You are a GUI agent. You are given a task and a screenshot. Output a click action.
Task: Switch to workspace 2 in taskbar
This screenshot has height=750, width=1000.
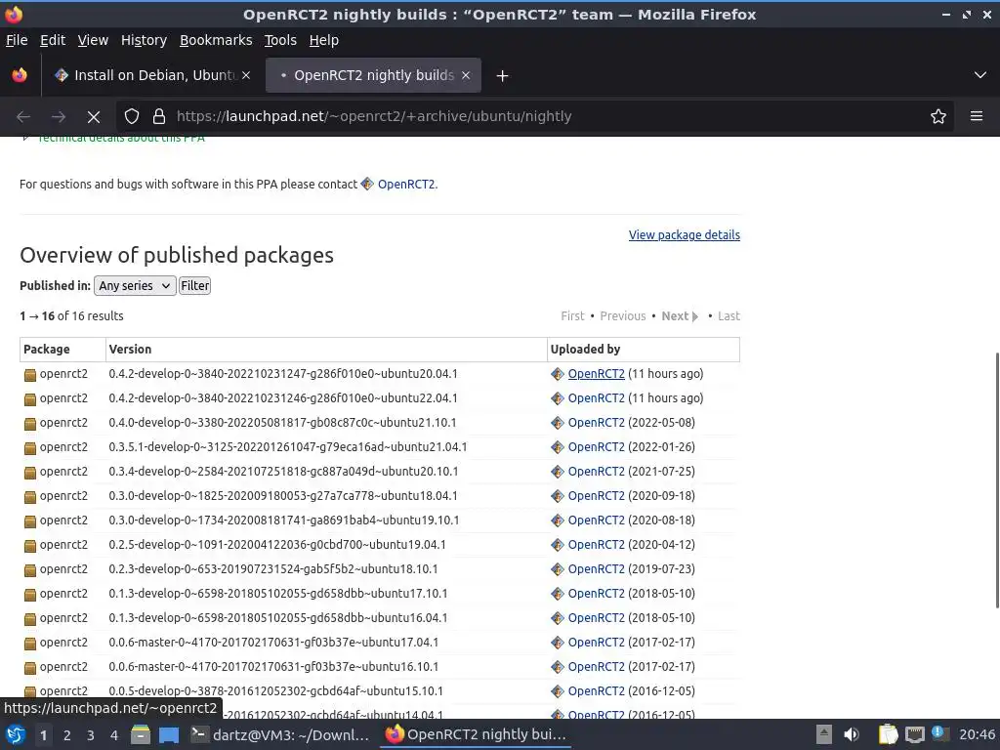point(67,735)
